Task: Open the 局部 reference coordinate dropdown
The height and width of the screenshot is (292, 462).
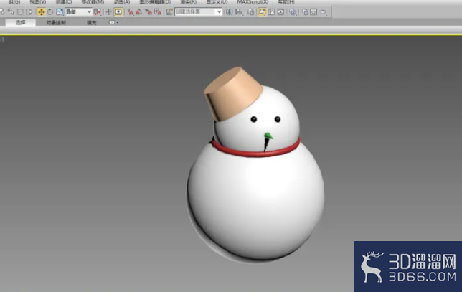Action: [78, 11]
